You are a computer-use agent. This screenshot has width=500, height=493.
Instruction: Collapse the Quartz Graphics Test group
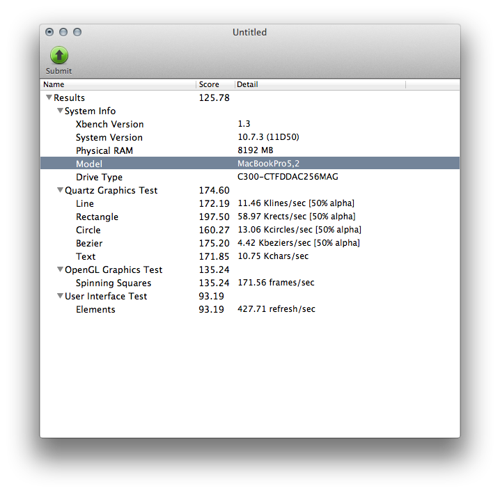tap(60, 191)
